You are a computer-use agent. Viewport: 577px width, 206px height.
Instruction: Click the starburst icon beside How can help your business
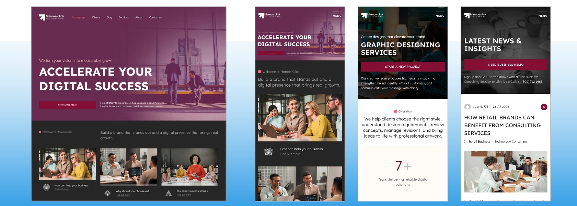(46, 187)
